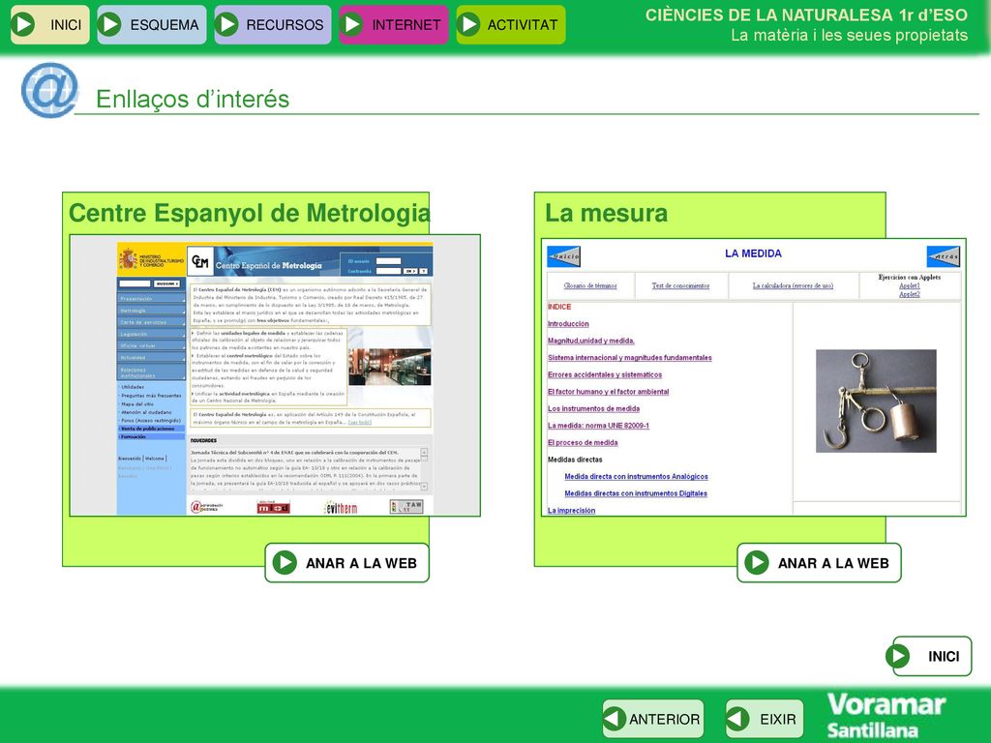Click the CEM logo in metrology site
The image size is (991, 743).
coord(200,261)
